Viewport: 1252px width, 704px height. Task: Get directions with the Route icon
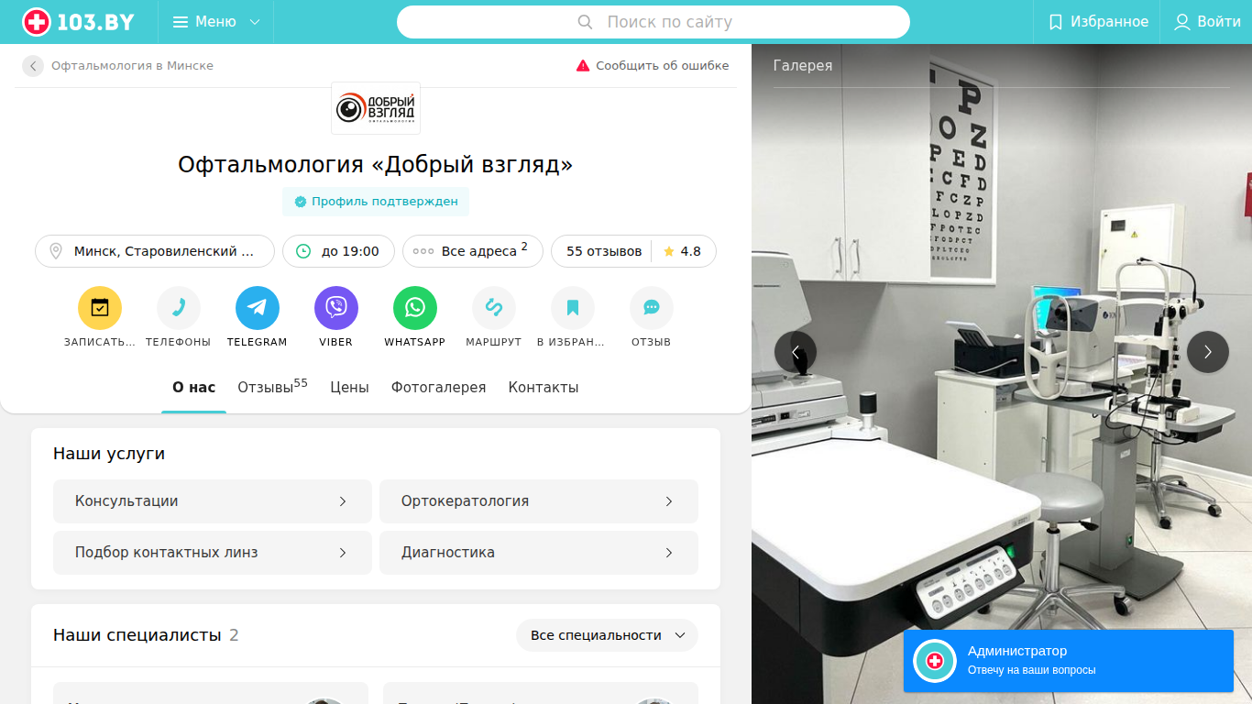click(x=494, y=308)
